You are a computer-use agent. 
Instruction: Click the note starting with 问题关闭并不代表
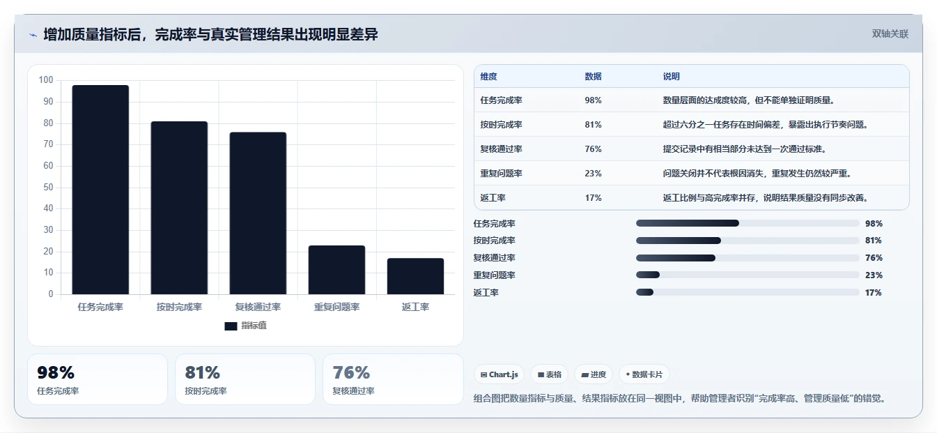757,174
